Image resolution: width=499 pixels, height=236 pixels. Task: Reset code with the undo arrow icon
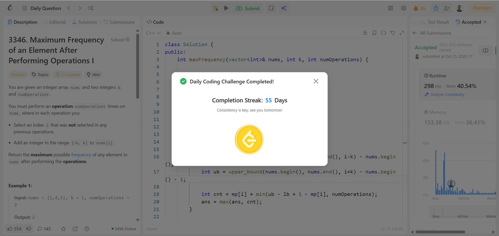393,33
